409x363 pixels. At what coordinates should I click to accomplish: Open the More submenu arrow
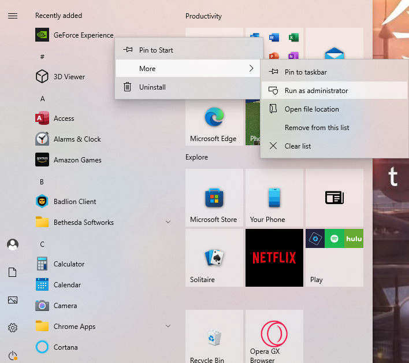coord(251,69)
